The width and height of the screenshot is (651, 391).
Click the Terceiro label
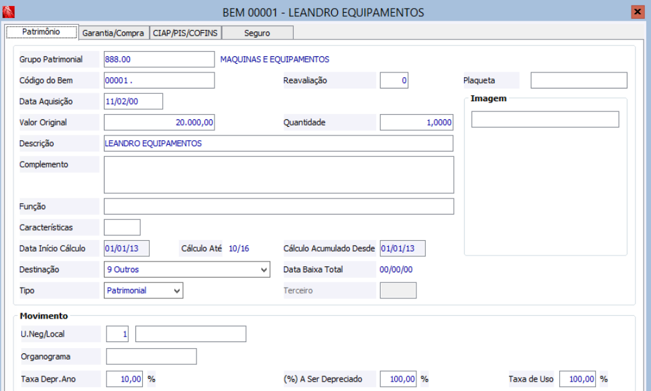(298, 290)
